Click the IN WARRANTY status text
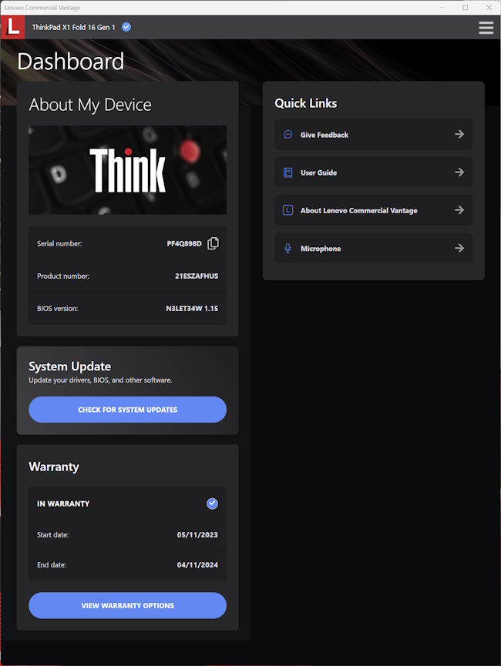 click(63, 504)
